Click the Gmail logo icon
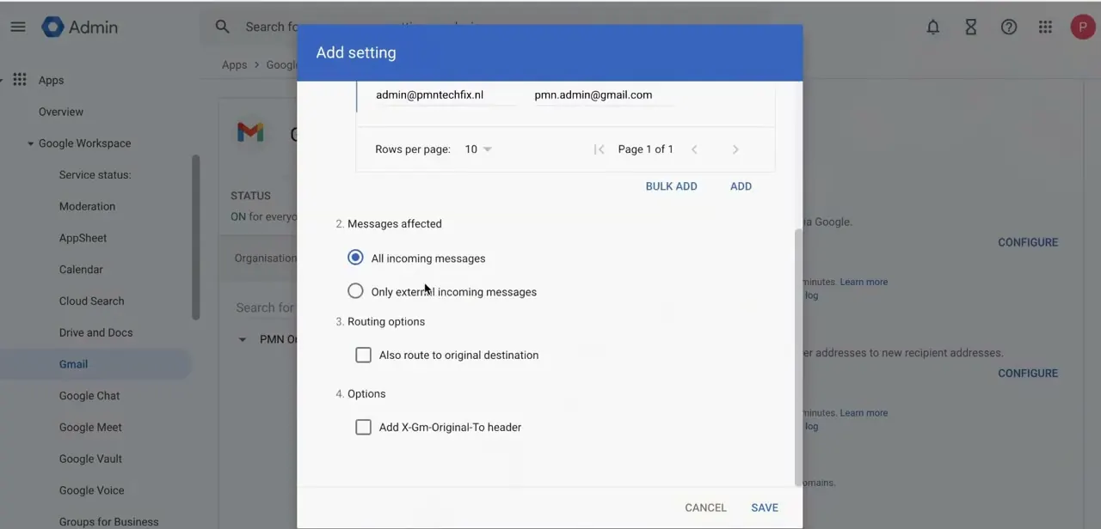Image resolution: width=1101 pixels, height=529 pixels. point(250,132)
